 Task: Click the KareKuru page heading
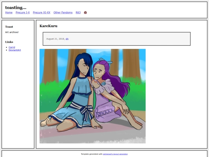(x=48, y=26)
